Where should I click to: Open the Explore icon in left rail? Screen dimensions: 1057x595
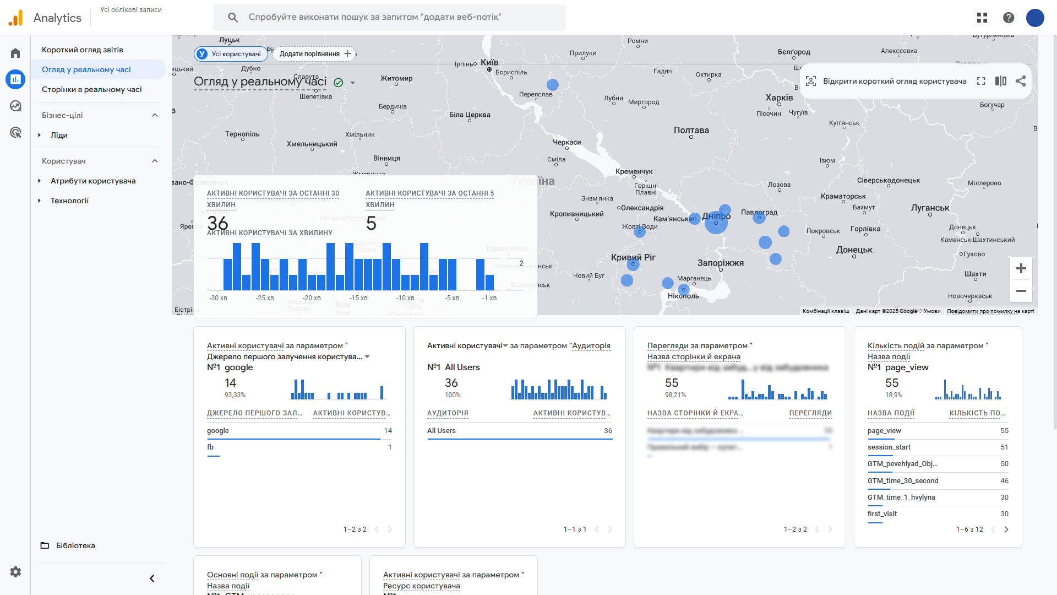[15, 106]
